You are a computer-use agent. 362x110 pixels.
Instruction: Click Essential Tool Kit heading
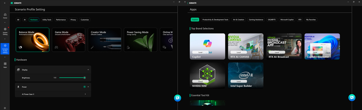(200, 95)
